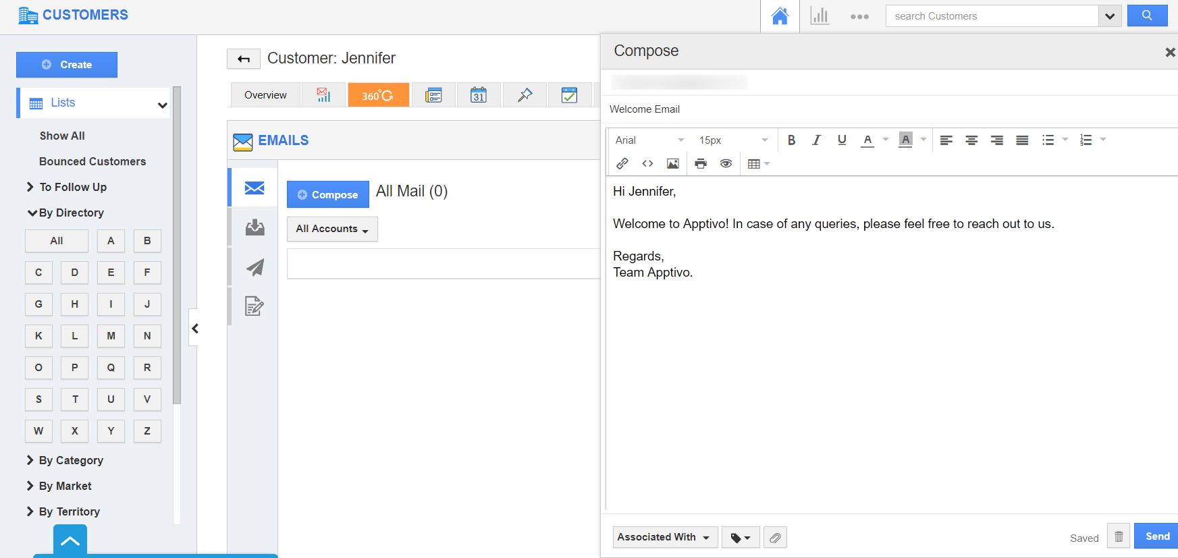Open the All Accounts dropdown
The height and width of the screenshot is (558, 1178).
332,229
